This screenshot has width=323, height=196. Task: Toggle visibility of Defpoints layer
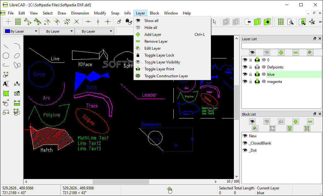245,67
